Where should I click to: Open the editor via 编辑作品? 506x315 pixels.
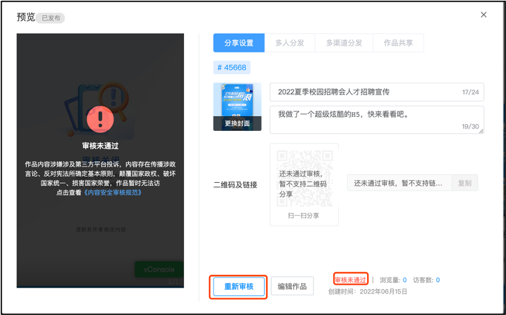click(292, 287)
